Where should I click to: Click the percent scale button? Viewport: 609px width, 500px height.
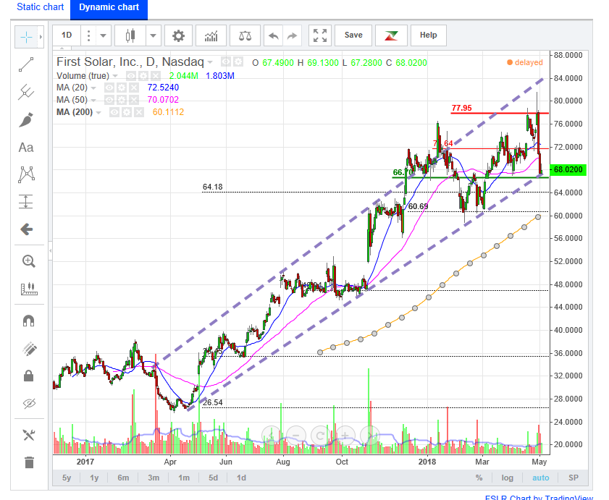pyautogui.click(x=479, y=478)
